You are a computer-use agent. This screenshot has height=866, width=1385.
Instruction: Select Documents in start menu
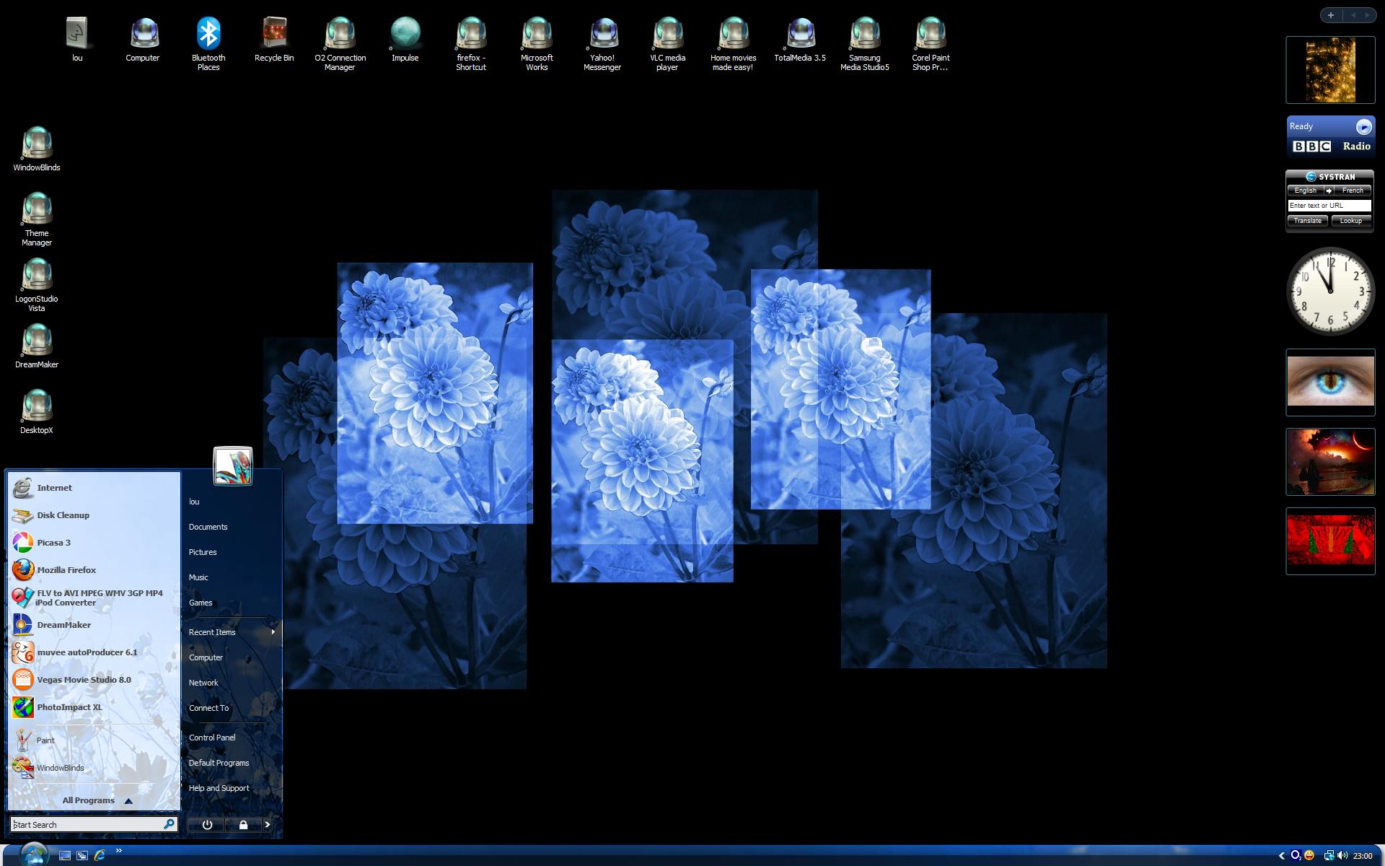click(208, 527)
